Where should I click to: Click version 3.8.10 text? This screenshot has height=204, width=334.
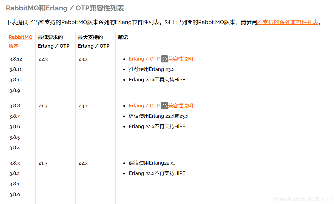(x=16, y=80)
